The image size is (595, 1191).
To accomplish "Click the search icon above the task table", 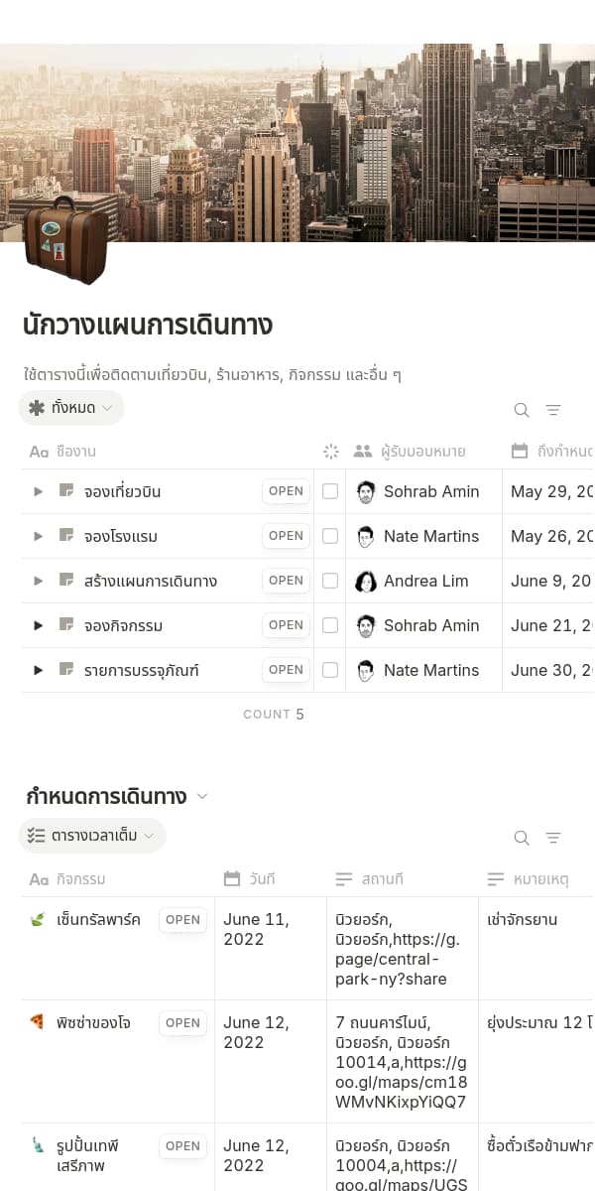I will tap(521, 409).
